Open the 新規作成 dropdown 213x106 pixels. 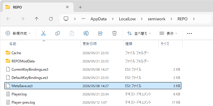[18, 33]
